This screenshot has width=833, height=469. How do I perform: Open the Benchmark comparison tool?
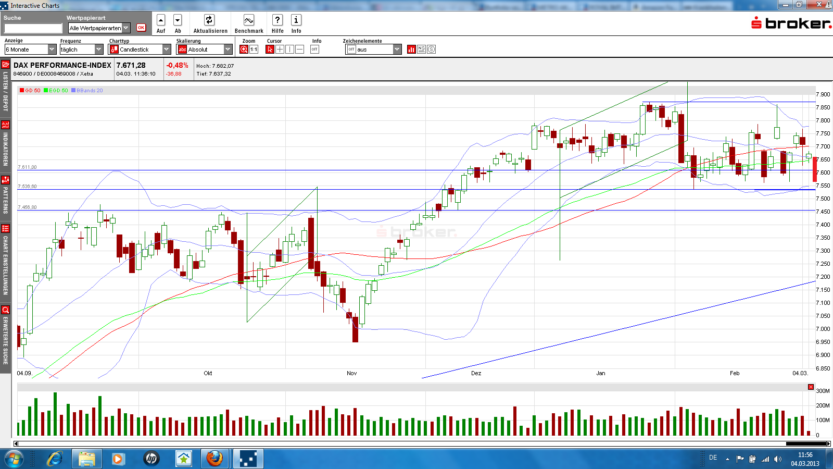[249, 20]
